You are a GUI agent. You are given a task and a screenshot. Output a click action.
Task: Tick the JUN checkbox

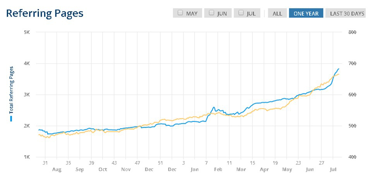[211, 13]
